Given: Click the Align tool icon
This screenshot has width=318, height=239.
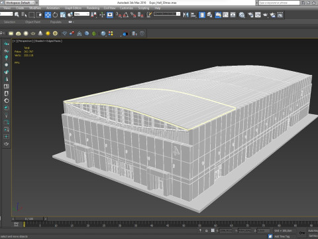Looking at the screenshot, I should pos(193,15).
